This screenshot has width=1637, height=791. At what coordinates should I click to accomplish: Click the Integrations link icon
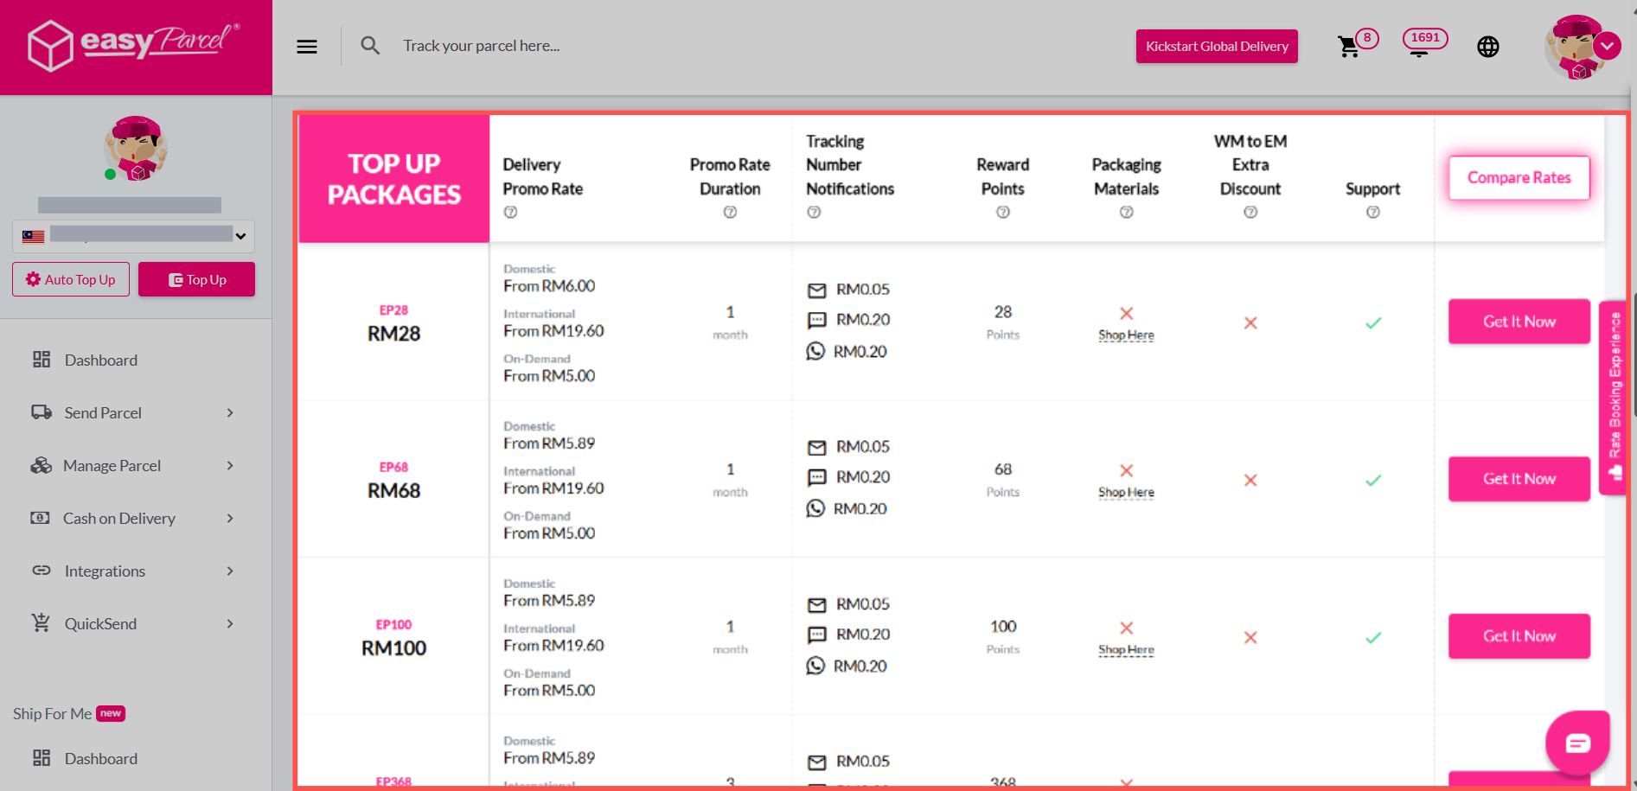click(42, 571)
